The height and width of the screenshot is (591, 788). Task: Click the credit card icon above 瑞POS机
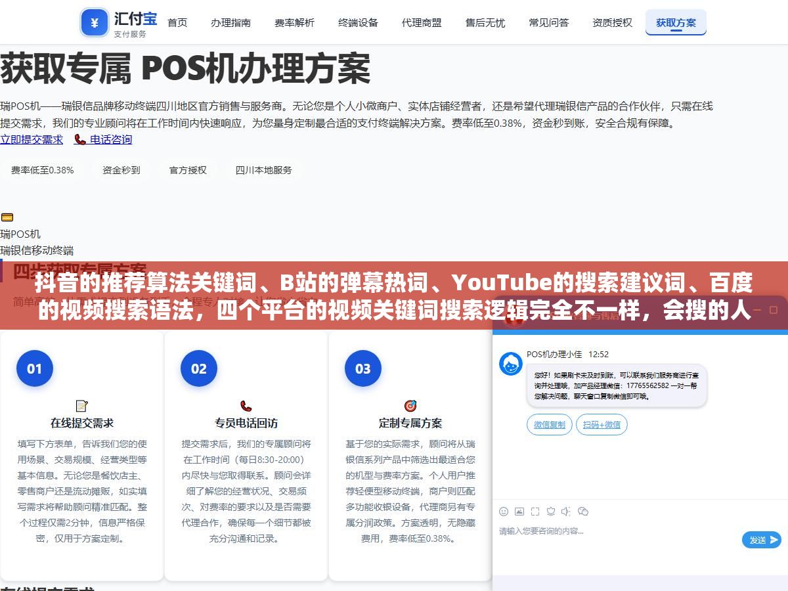point(7,217)
